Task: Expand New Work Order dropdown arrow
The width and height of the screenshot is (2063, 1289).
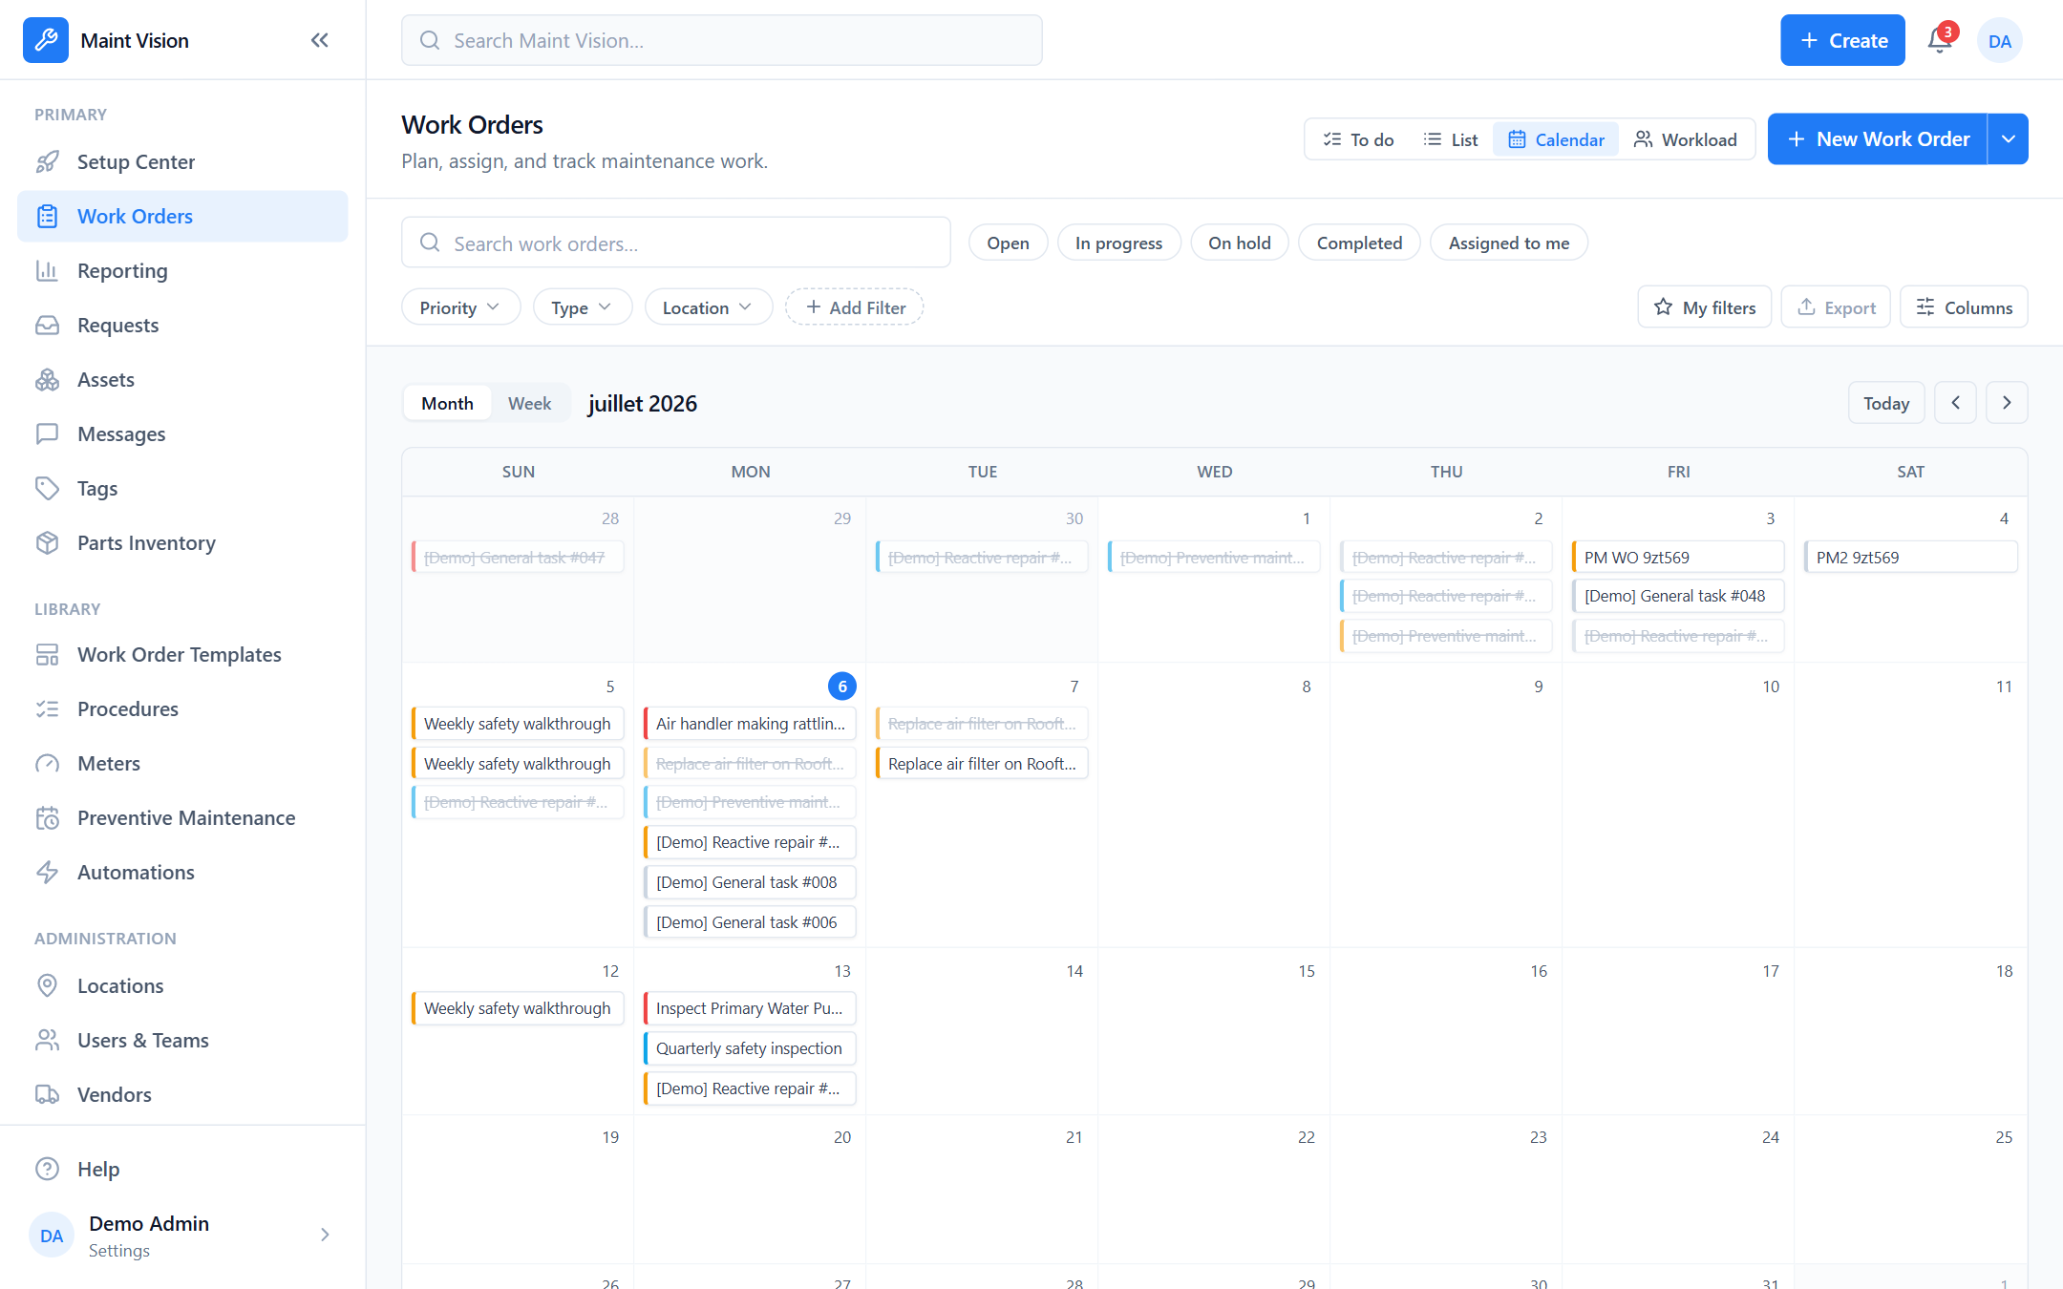Action: pyautogui.click(x=2009, y=139)
